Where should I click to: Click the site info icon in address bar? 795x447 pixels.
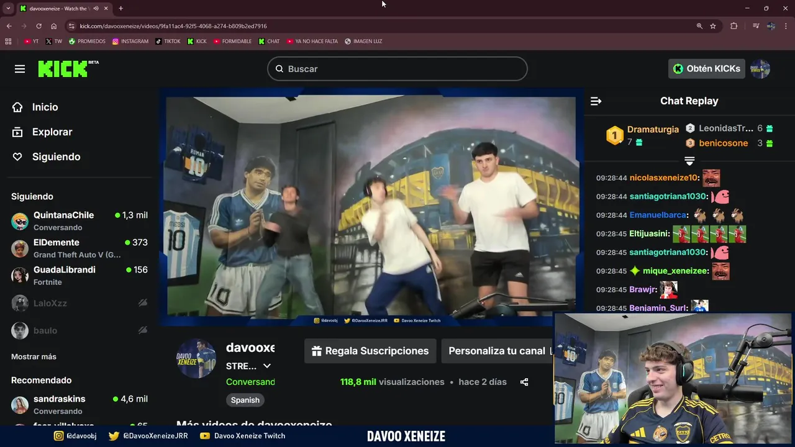point(71,26)
